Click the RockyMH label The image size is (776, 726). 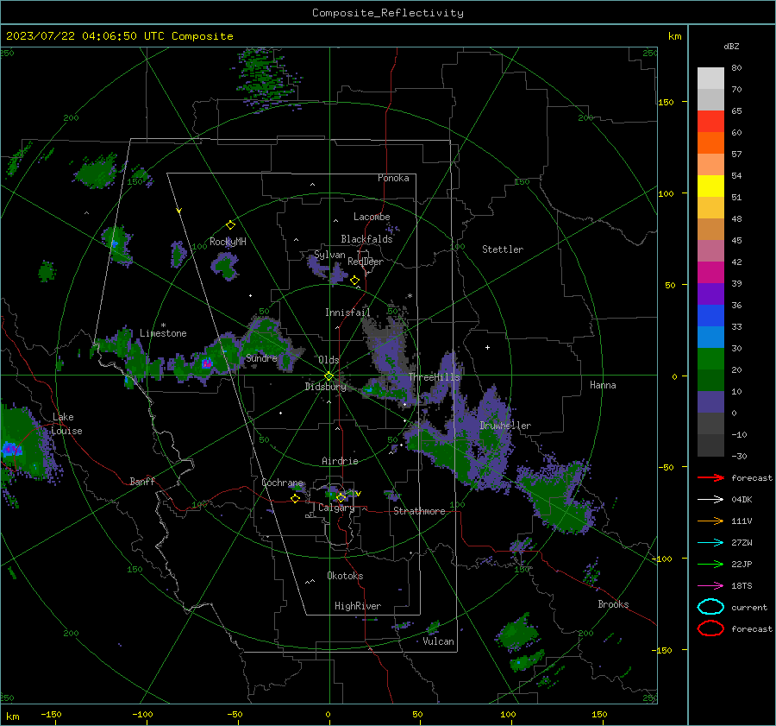[228, 242]
